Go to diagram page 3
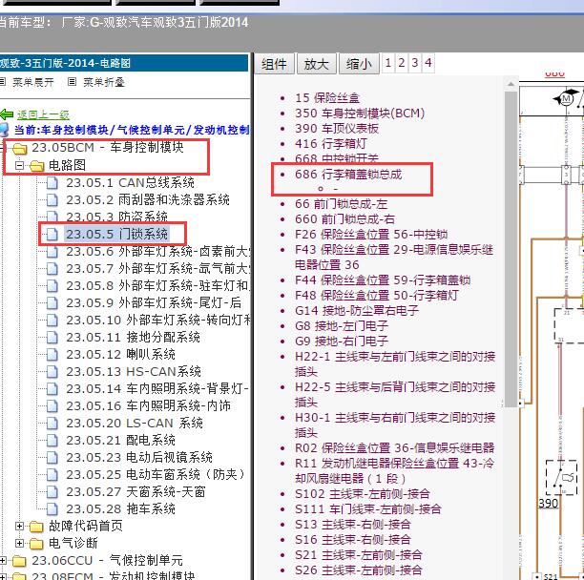Viewport: 584px width, 580px height. (415, 63)
